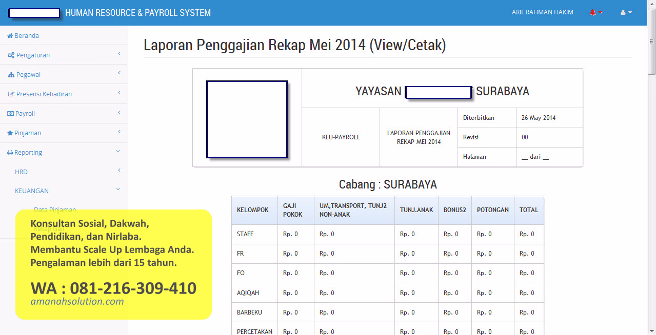Click the Pegawai organization icon
656x335 pixels.
11,75
